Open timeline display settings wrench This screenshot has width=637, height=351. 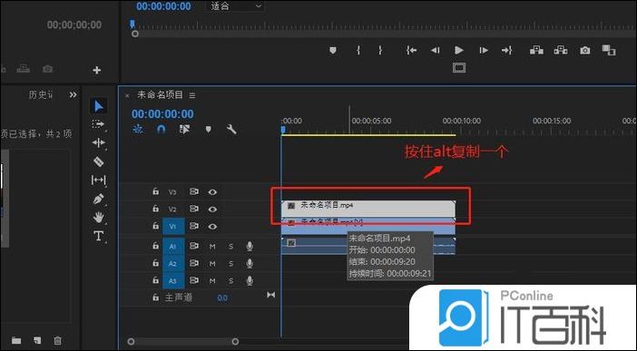point(231,130)
